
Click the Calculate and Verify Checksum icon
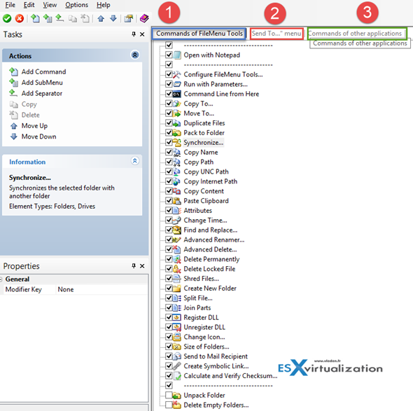click(177, 376)
